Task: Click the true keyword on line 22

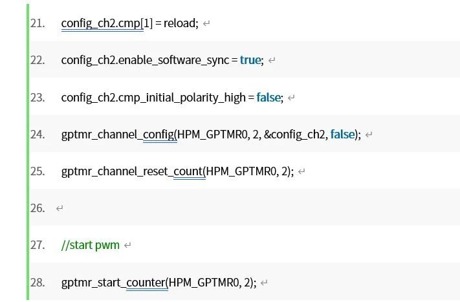Action: tap(250, 60)
